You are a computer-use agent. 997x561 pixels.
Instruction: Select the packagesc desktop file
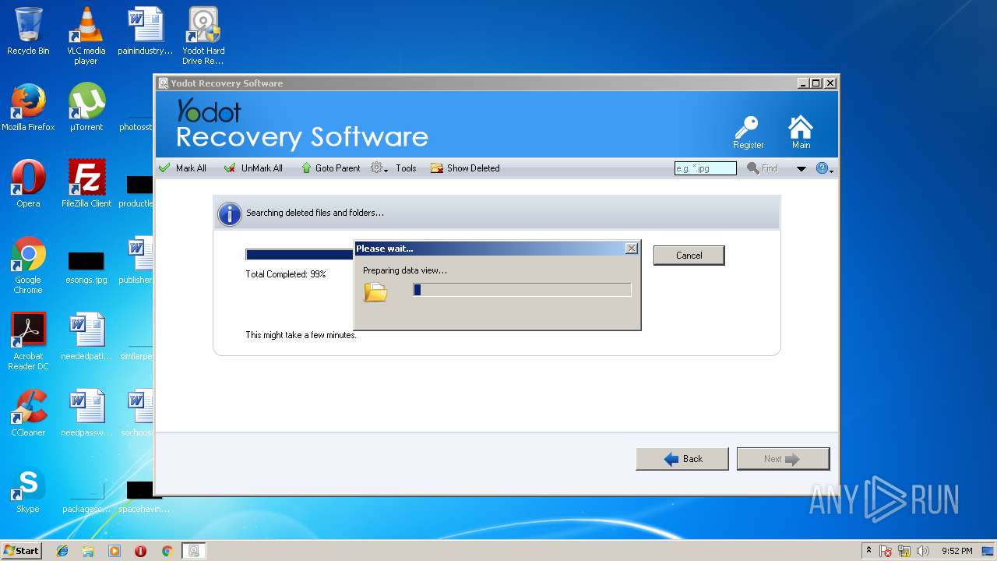tap(86, 498)
